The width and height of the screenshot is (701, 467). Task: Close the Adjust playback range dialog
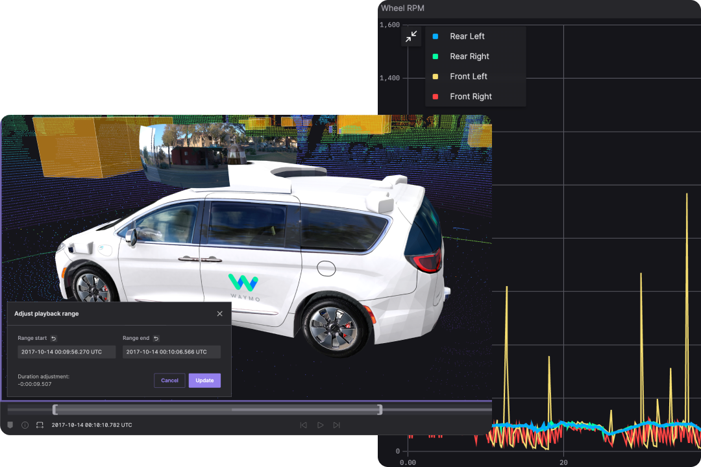[x=219, y=313]
